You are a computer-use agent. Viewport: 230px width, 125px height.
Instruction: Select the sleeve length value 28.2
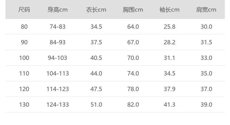tap(169, 42)
